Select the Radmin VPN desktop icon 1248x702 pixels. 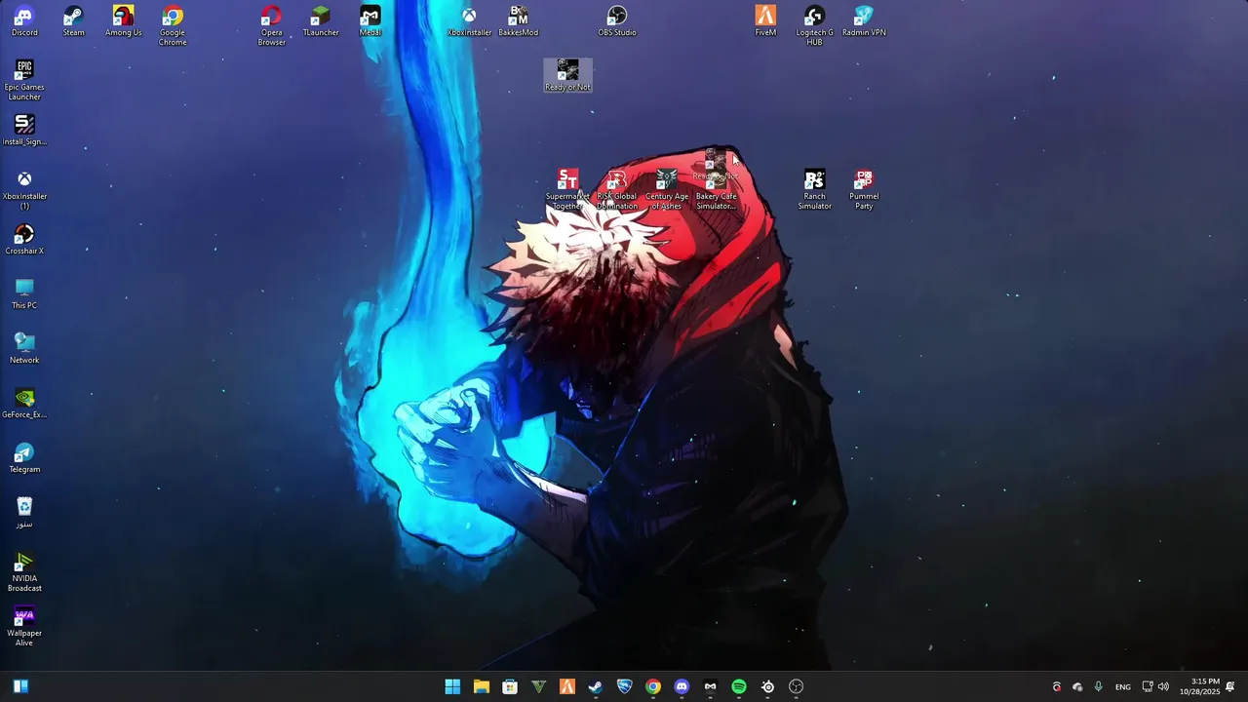(x=864, y=20)
